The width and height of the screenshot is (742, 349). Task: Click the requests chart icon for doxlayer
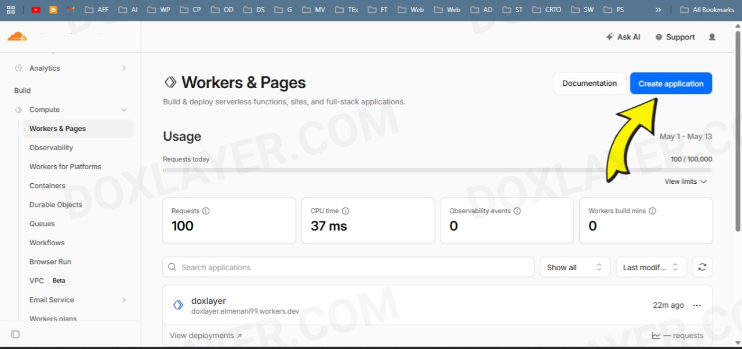click(656, 336)
